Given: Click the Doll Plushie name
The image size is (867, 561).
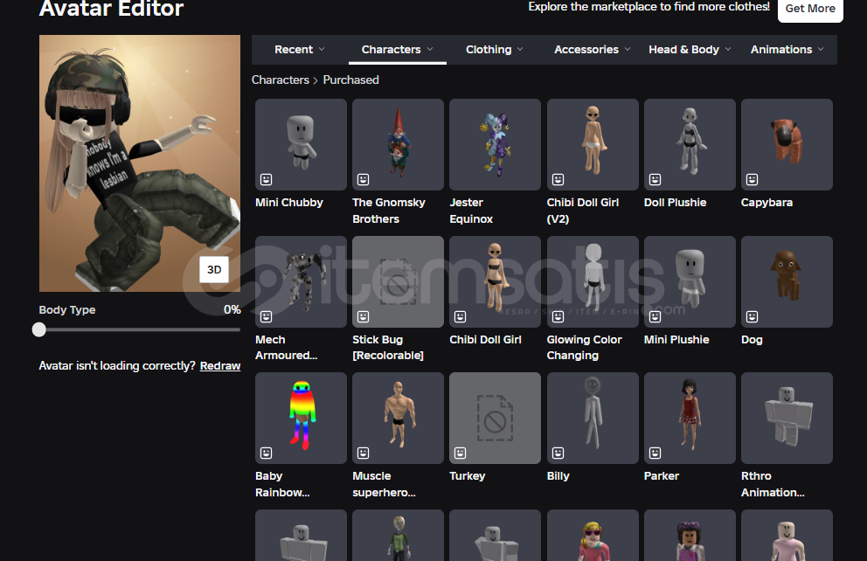Looking at the screenshot, I should (675, 203).
